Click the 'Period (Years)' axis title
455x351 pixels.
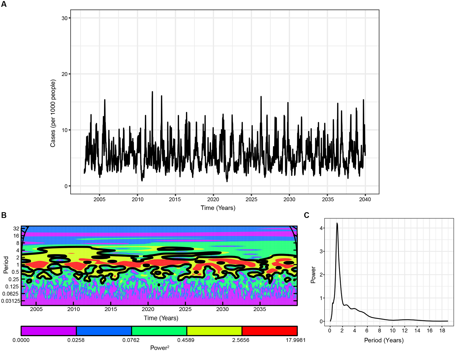click(x=384, y=340)
